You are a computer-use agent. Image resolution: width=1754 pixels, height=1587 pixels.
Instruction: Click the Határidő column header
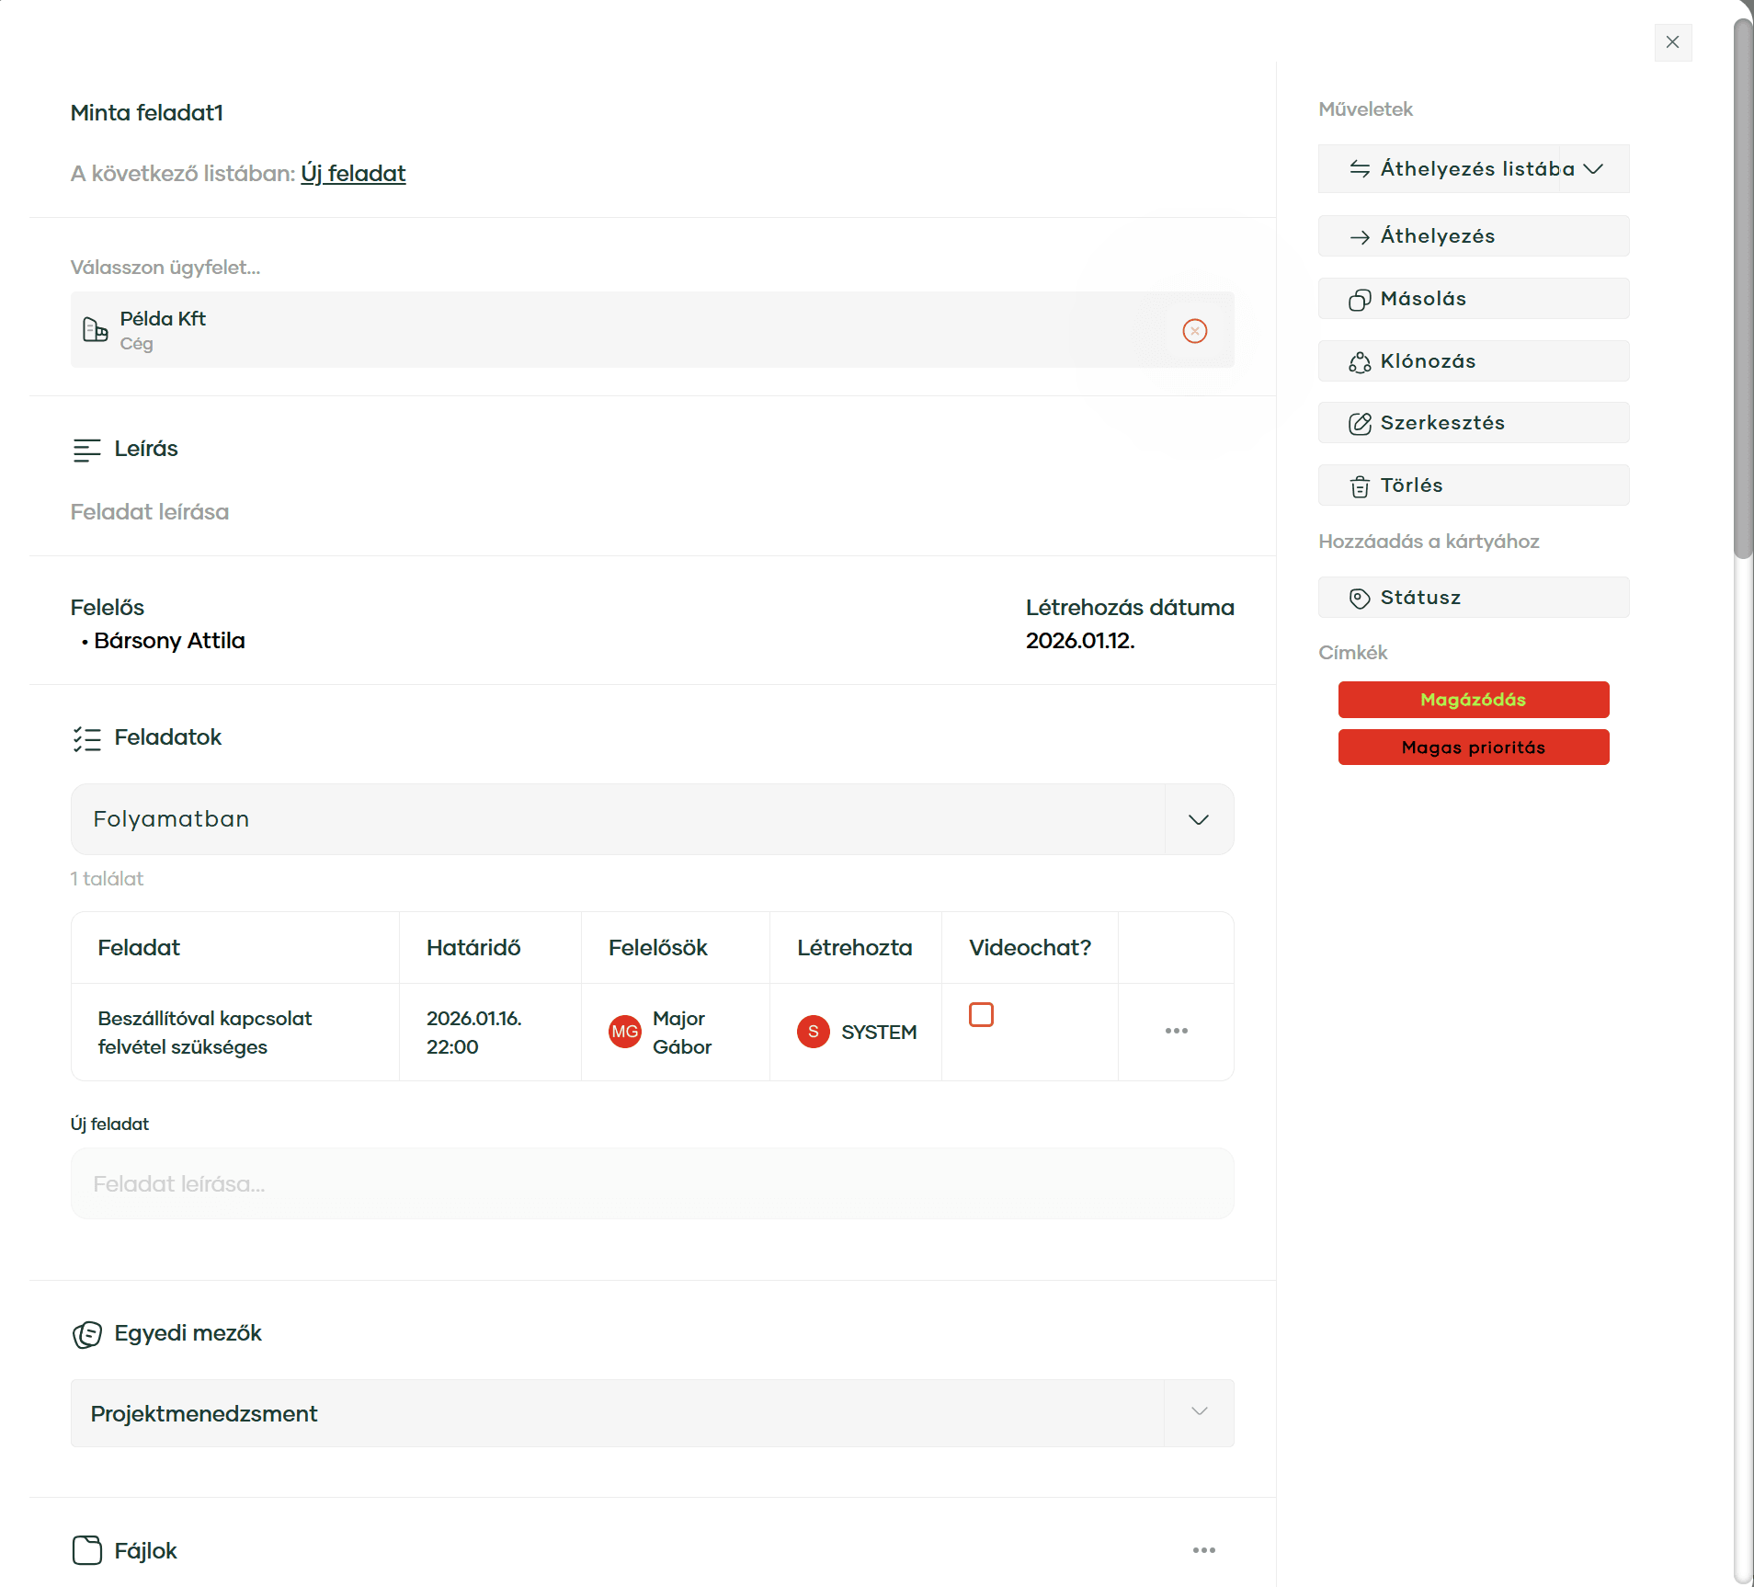tap(473, 948)
